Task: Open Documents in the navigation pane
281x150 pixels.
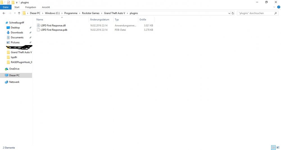Action: 17,37
